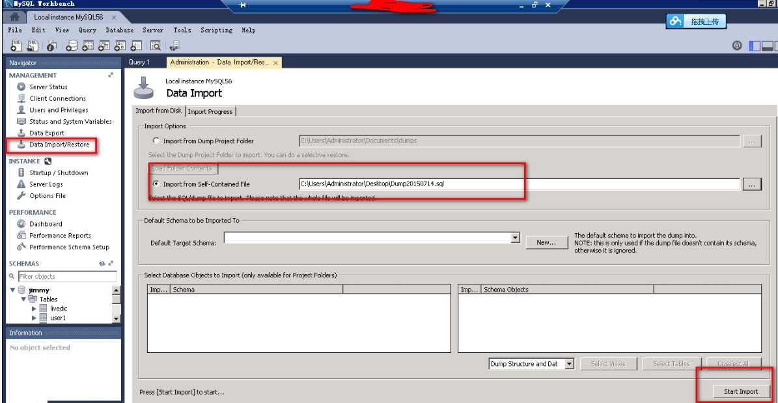Open the Tools menu
The image size is (778, 403).
(182, 31)
